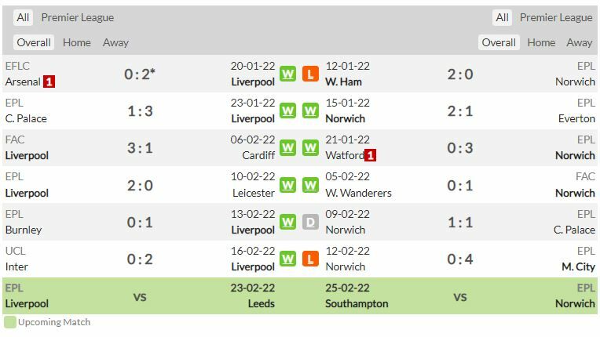Open upcoming Southampton vs Norwich match
This screenshot has height=337, width=600.
(x=460, y=297)
